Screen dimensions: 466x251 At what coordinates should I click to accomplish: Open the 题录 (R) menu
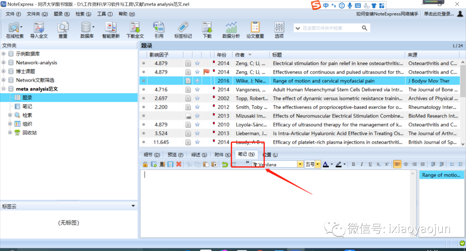coord(62,14)
